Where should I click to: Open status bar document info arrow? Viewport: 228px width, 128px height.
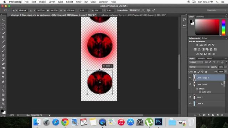[x=50, y=115]
